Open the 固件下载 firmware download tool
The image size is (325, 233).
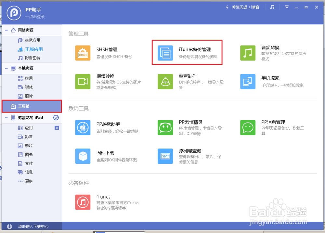[83, 156]
